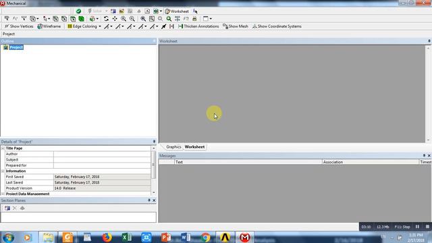432x243 pixels.
Task: Select the Vertex selection filter icon
Action: [x=55, y=19]
